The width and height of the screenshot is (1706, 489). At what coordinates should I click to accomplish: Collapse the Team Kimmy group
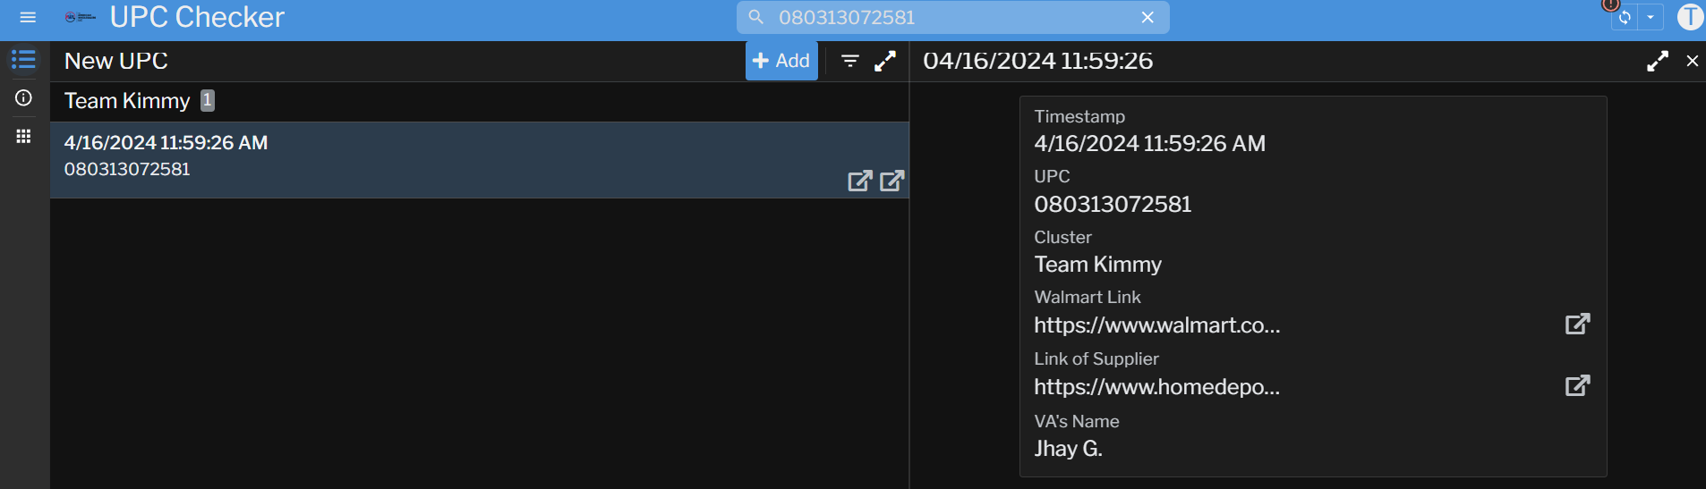click(127, 101)
